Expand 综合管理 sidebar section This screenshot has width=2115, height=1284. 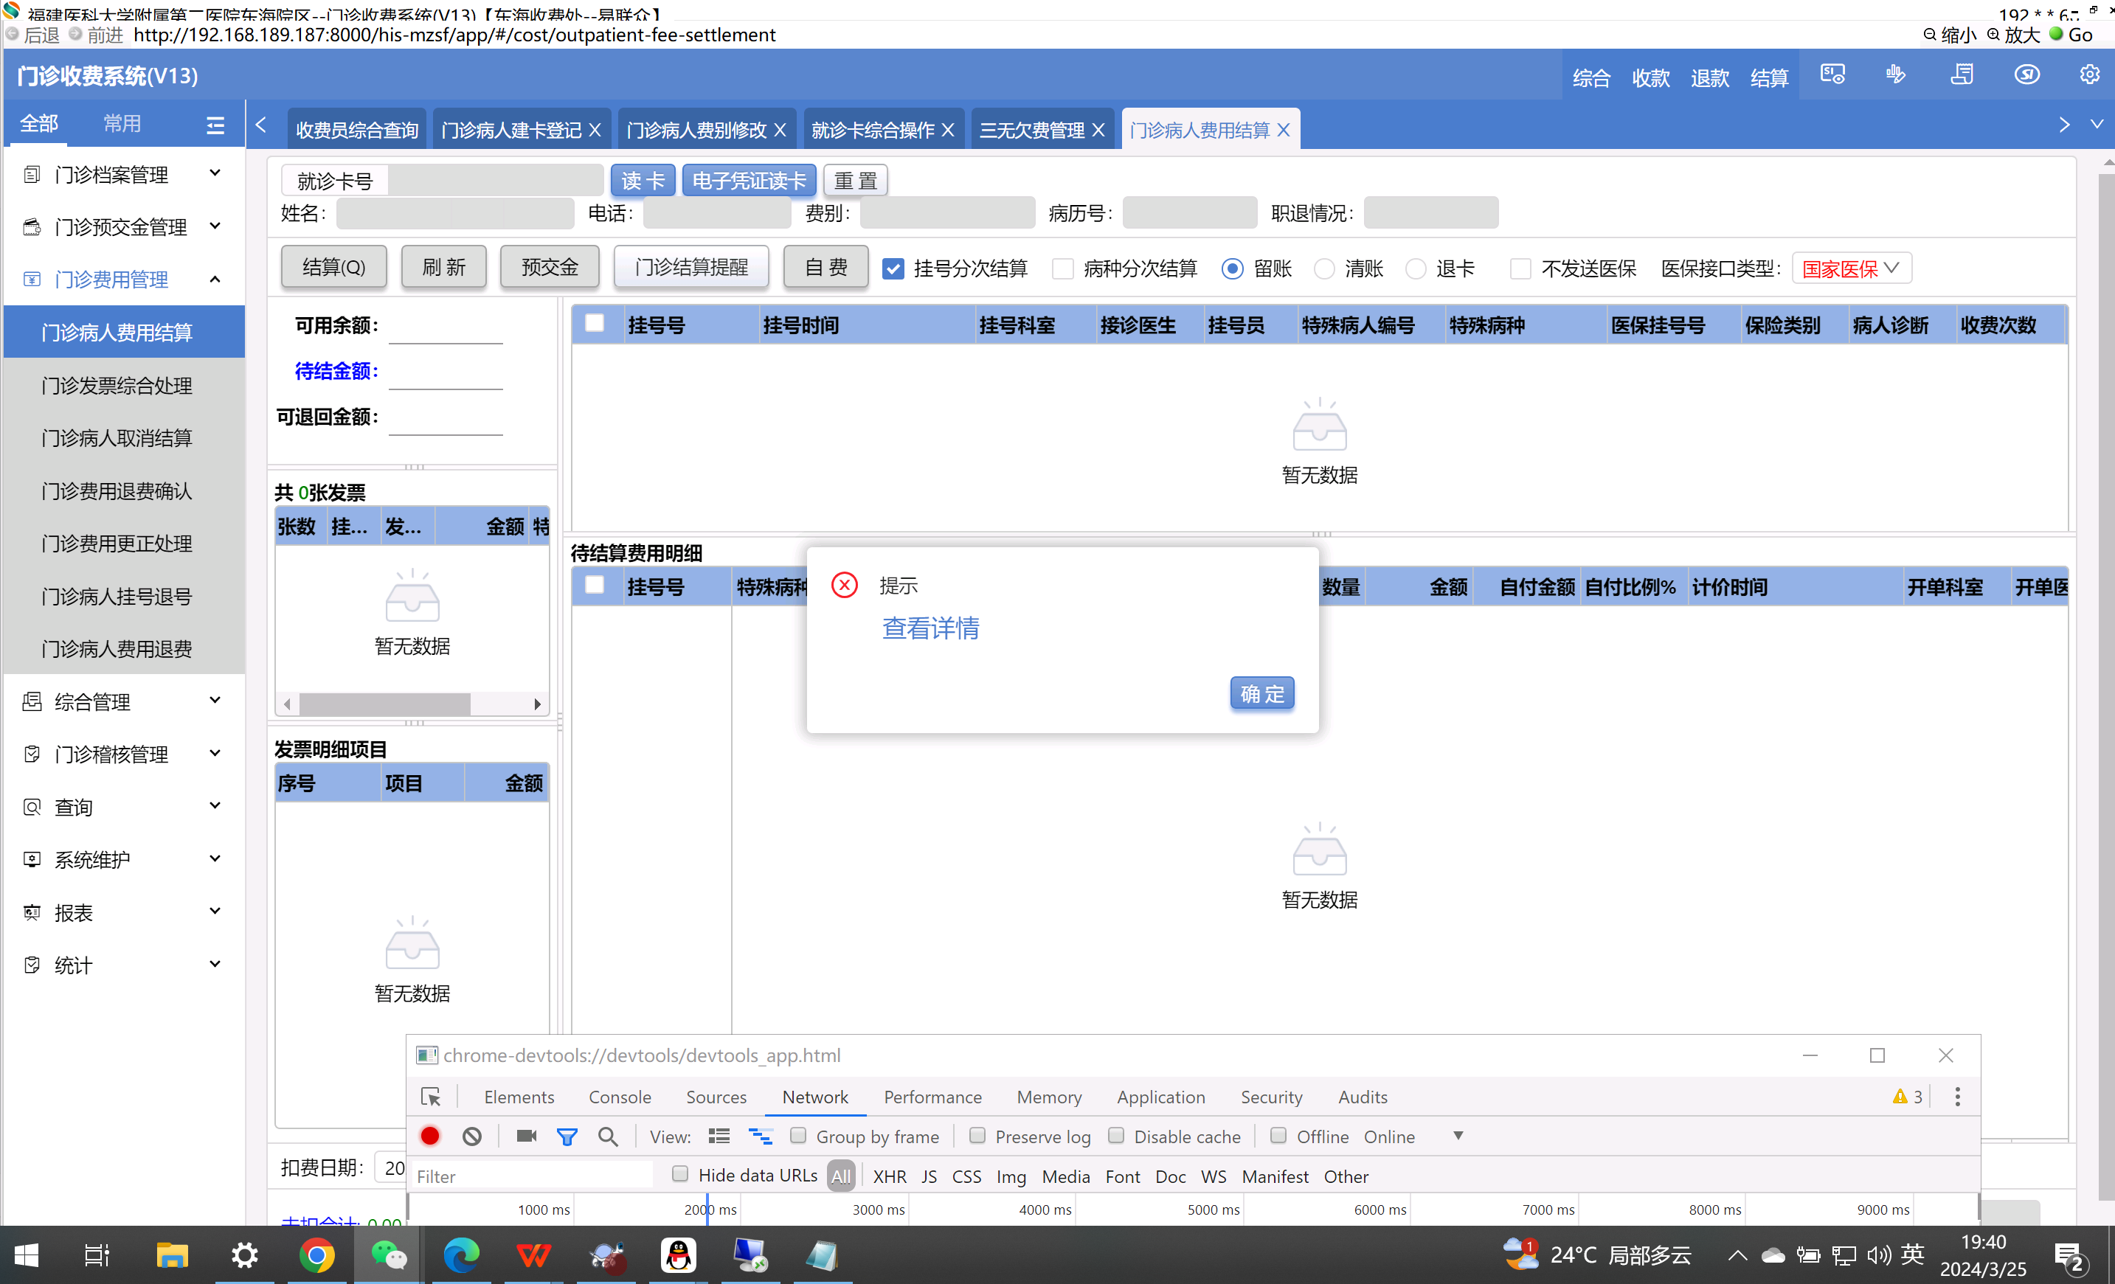(122, 702)
